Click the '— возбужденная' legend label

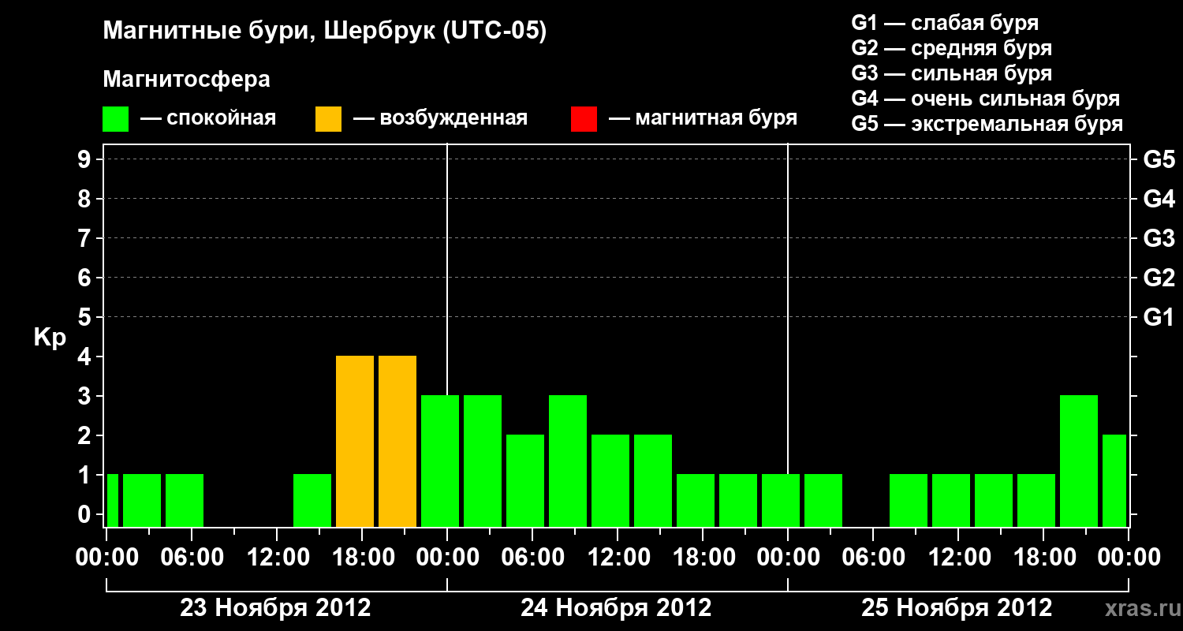440,119
